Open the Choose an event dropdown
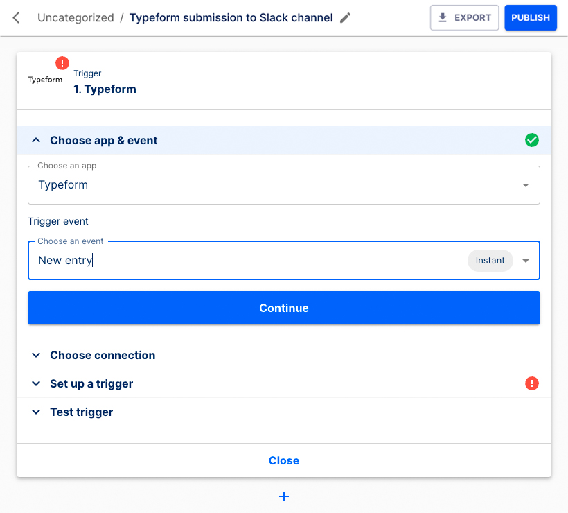The image size is (568, 513). pyautogui.click(x=525, y=260)
